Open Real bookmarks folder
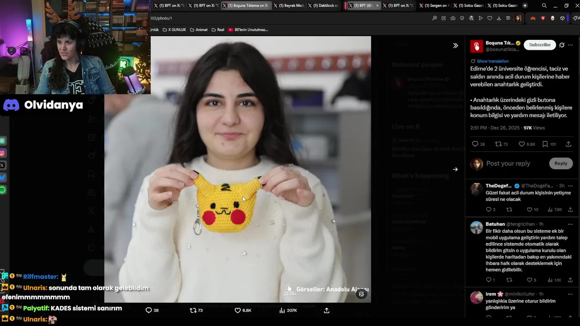The height and width of the screenshot is (326, 580). (218, 29)
